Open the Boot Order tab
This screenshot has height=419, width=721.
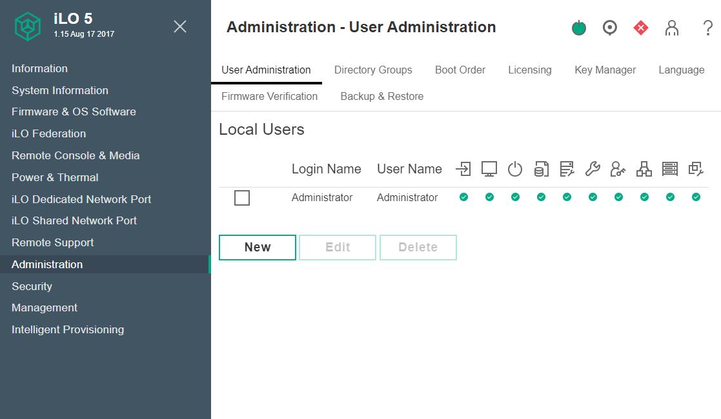pyautogui.click(x=460, y=70)
